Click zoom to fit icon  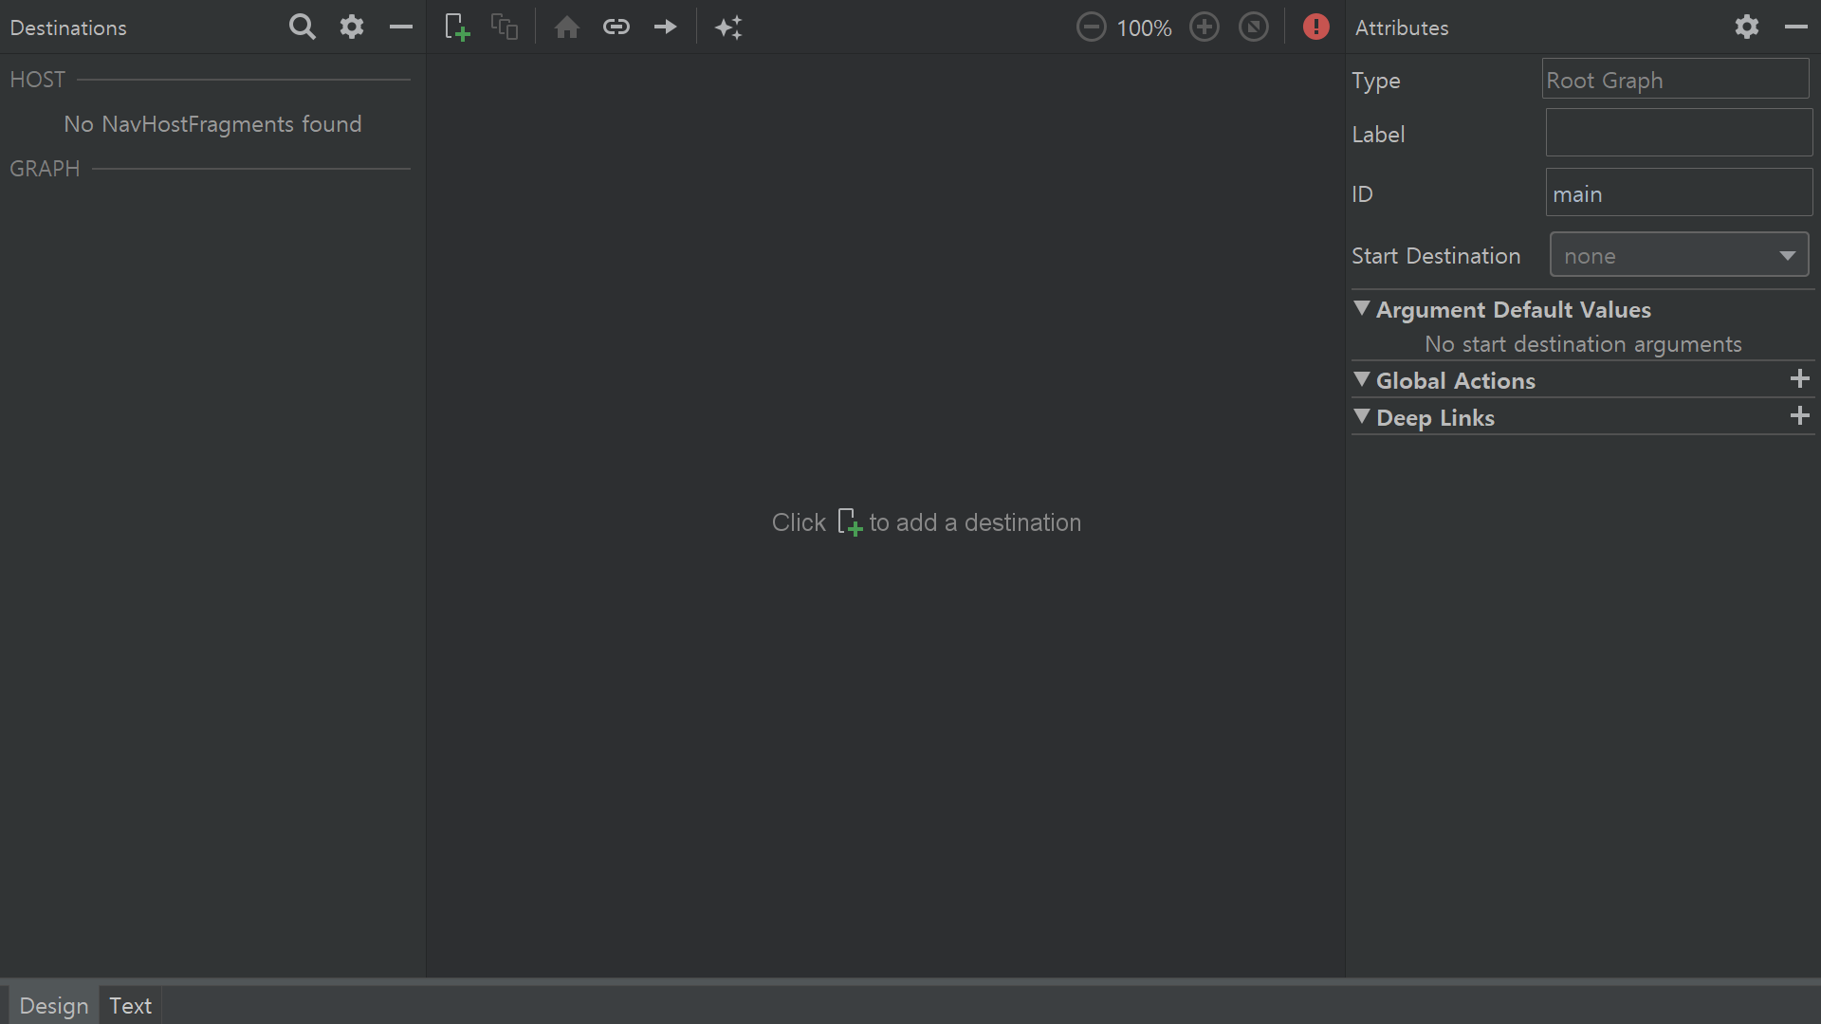tap(1254, 27)
